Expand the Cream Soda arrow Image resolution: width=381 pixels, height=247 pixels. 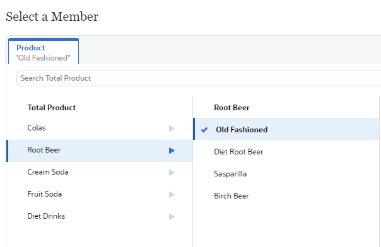coord(172,173)
